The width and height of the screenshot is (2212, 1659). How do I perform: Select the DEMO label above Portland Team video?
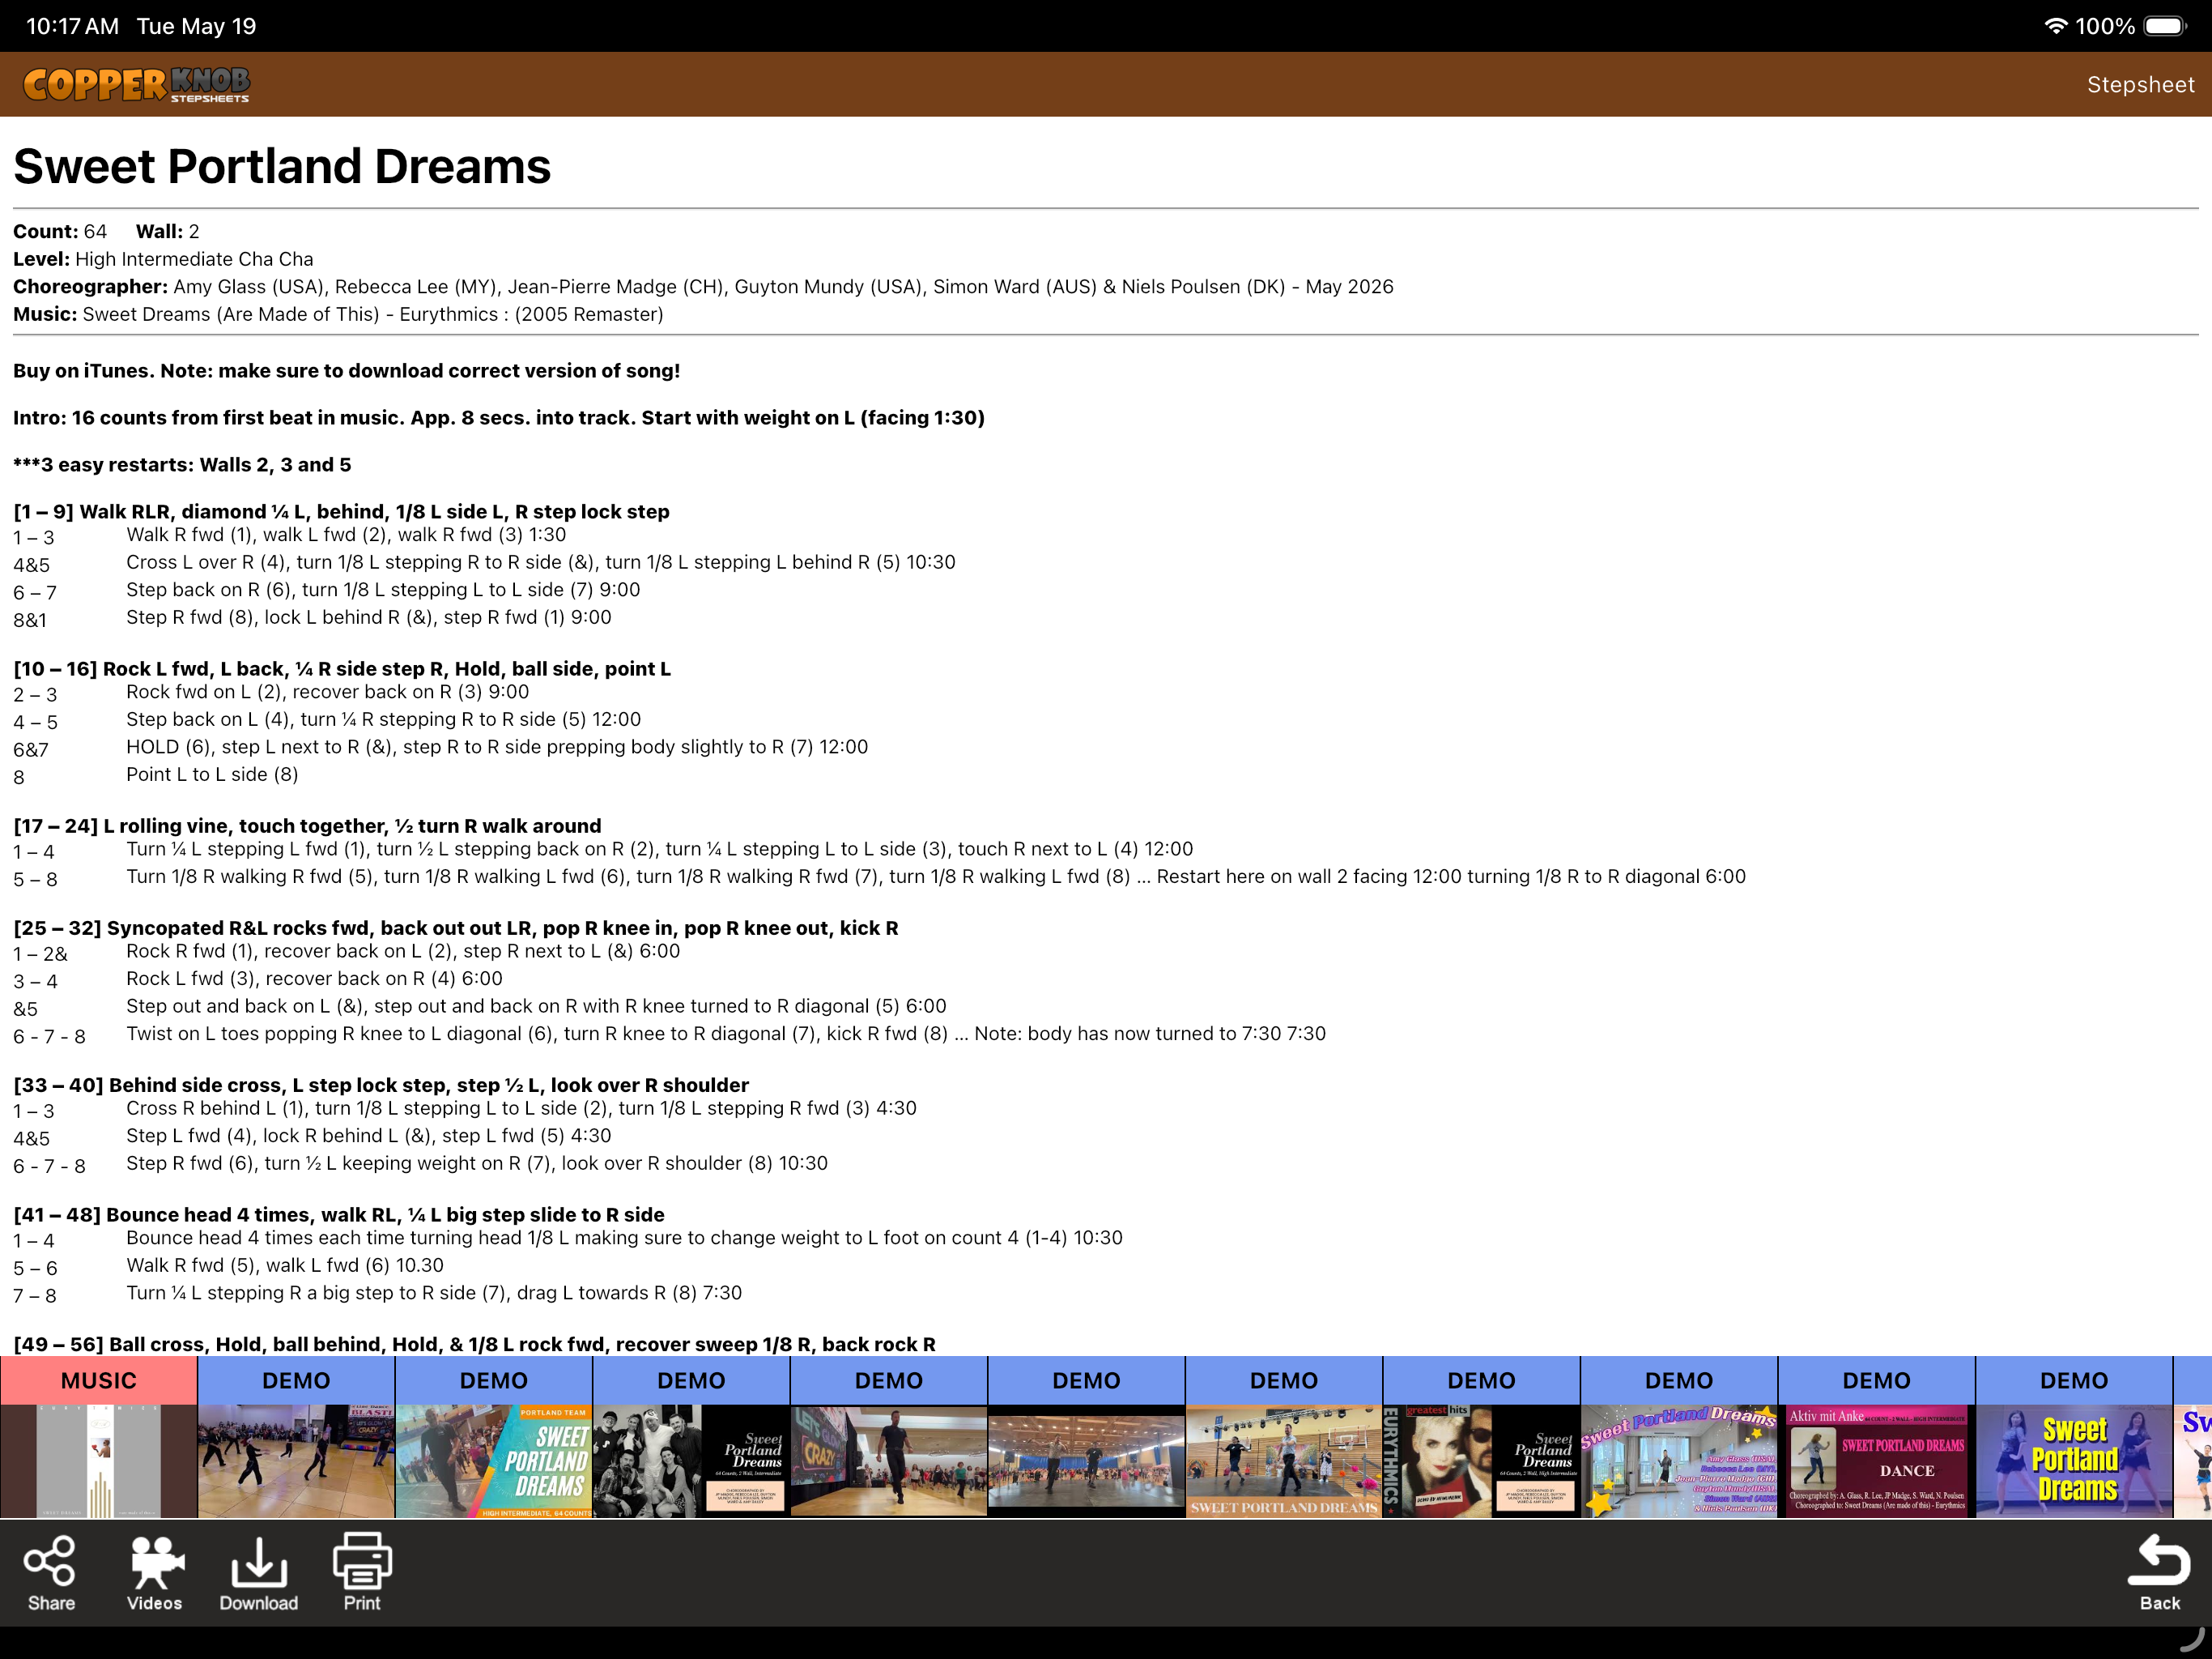point(494,1381)
